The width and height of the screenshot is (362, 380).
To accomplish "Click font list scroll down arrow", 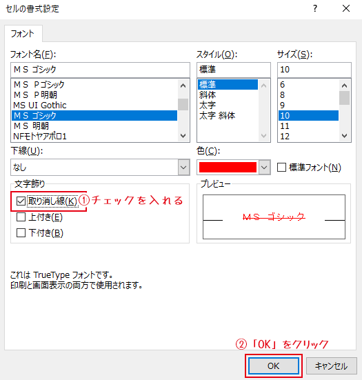I will coord(183,136).
